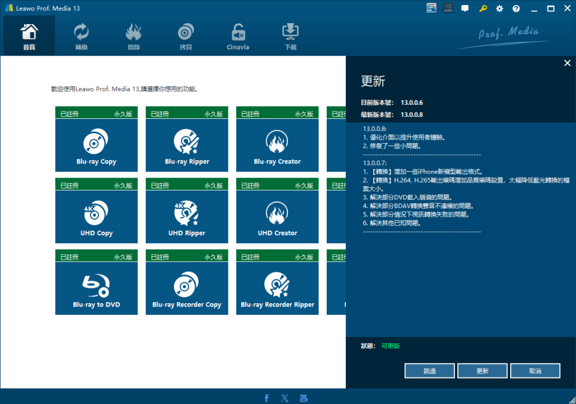Click the support icon left of CUDA
This screenshot has width=576, height=404.
431,8
